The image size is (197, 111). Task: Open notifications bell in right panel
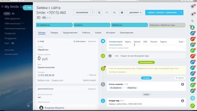click(x=192, y=14)
